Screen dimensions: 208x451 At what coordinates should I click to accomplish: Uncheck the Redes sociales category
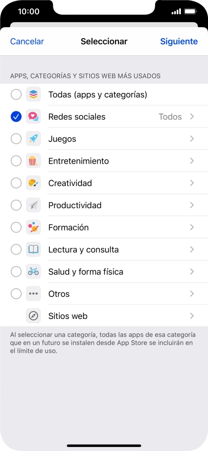[x=16, y=117]
